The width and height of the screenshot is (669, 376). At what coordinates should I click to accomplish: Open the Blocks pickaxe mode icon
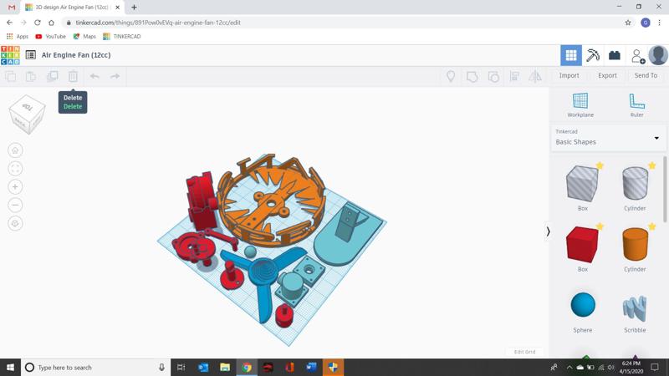point(593,55)
